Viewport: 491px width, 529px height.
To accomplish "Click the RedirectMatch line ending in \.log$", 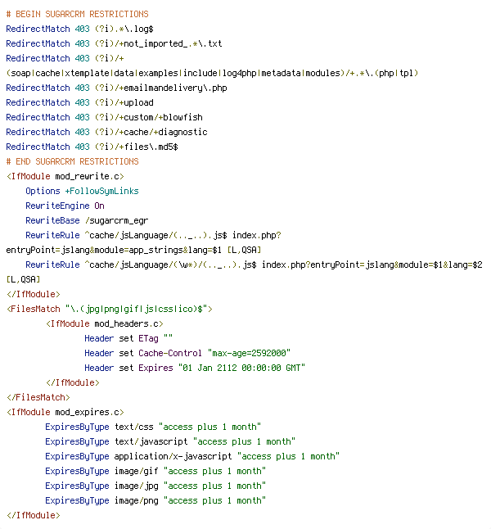I will click(x=79, y=29).
